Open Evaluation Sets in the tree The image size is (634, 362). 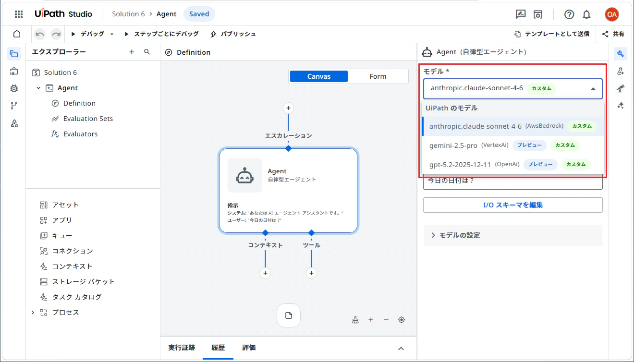(88, 119)
